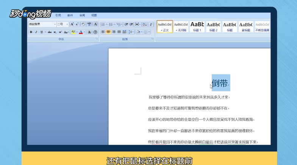297x165 pixels.
Task: Shrink the font size
Action: click(x=77, y=24)
